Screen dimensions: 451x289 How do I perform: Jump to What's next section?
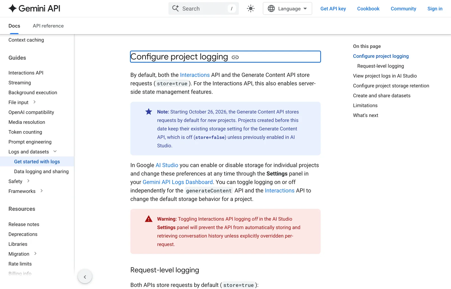(366, 115)
